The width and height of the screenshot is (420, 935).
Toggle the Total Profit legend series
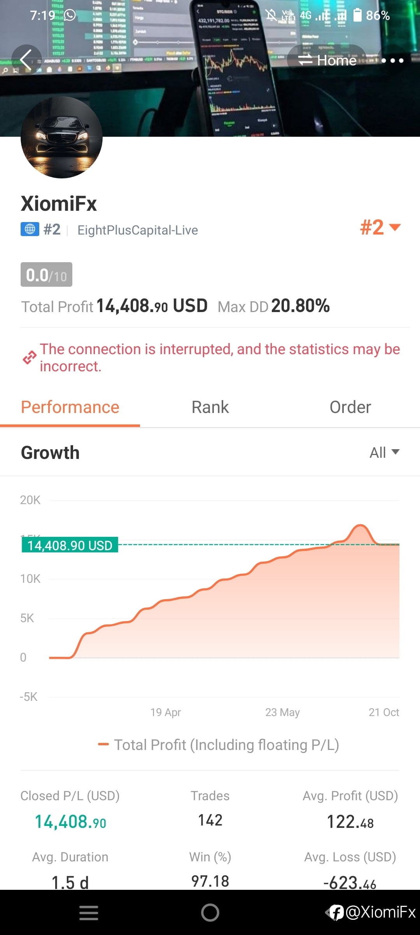pyautogui.click(x=219, y=744)
